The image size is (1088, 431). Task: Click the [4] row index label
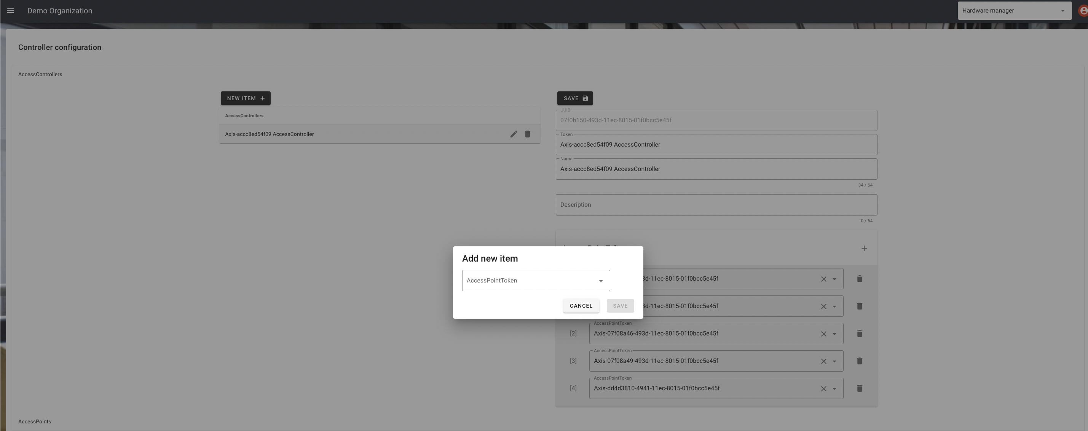(x=573, y=389)
